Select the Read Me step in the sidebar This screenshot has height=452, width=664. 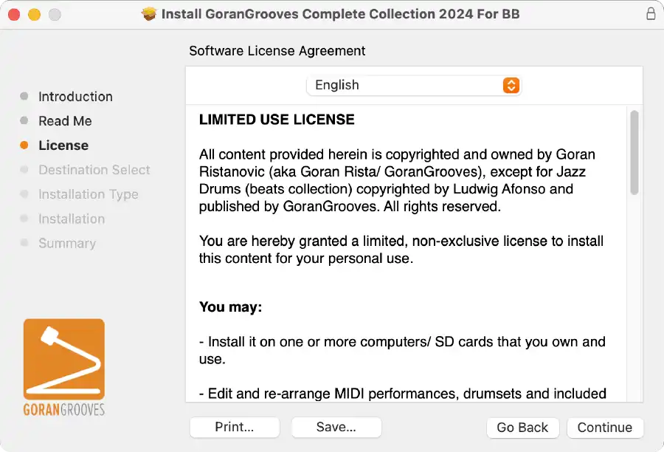pos(65,121)
